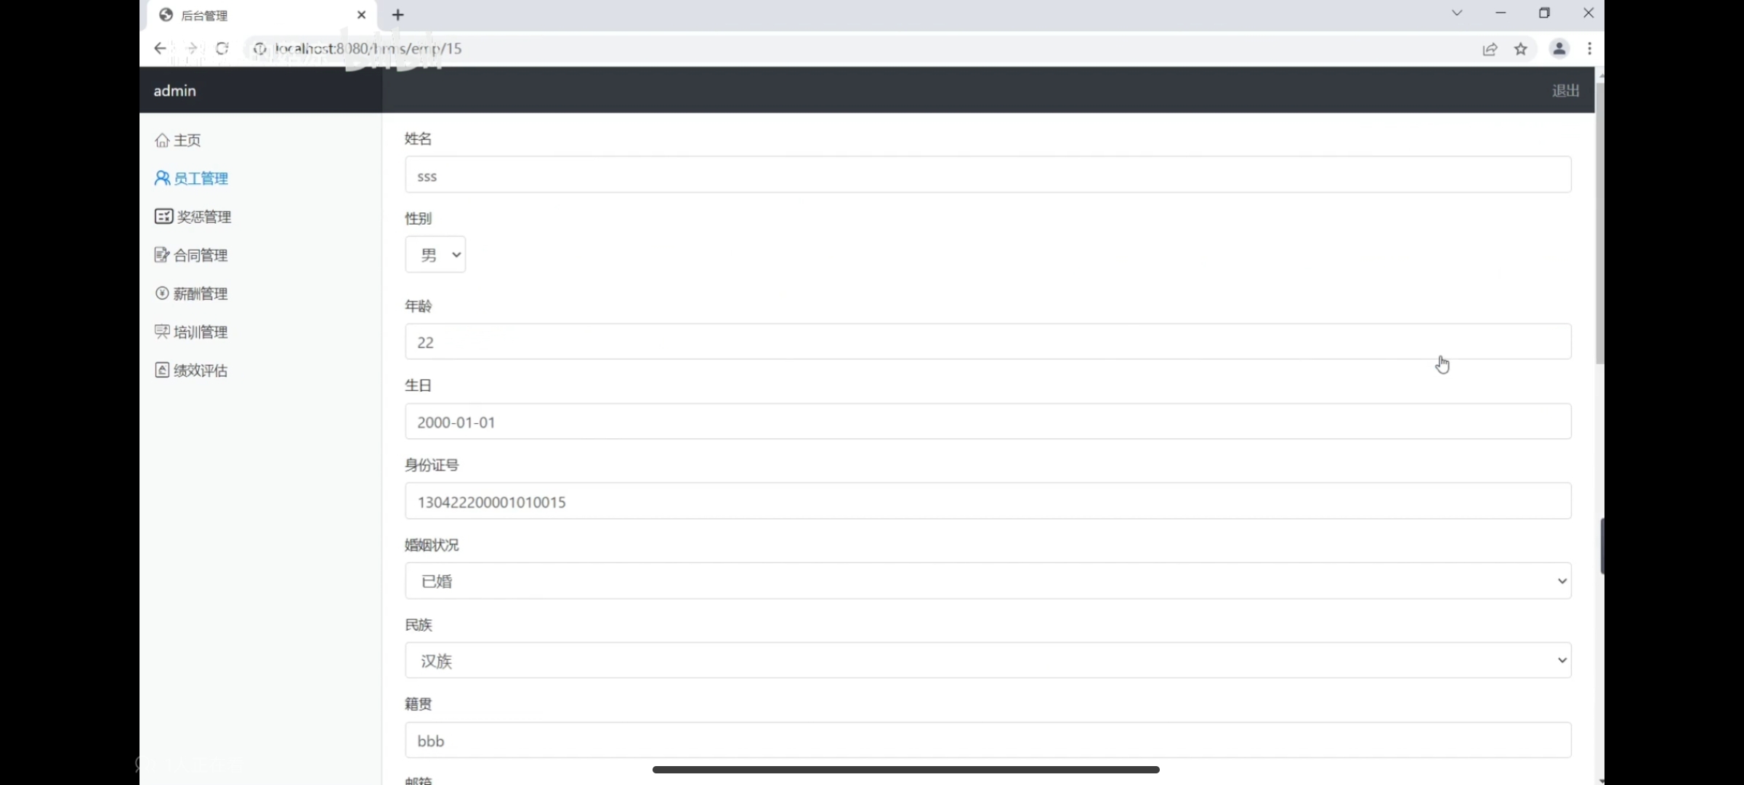1744x785 pixels.
Task: Click the share page icon in address bar
Action: point(1490,49)
